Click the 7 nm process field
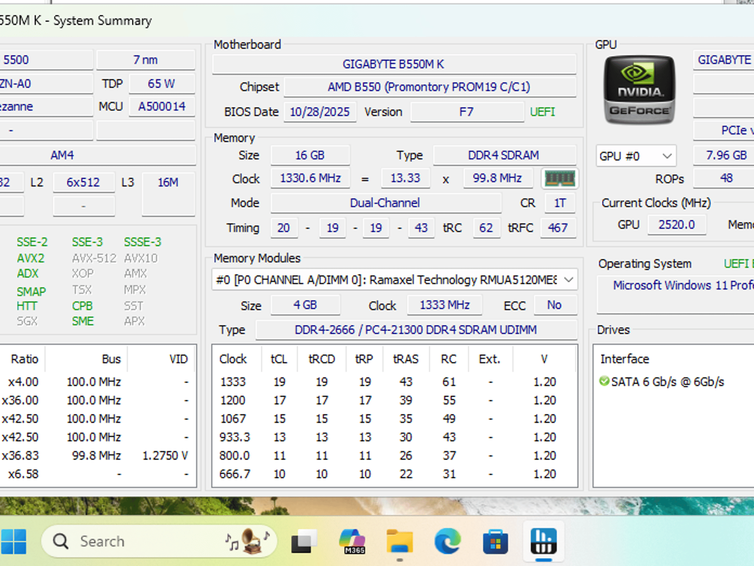The width and height of the screenshot is (754, 566). tap(146, 60)
